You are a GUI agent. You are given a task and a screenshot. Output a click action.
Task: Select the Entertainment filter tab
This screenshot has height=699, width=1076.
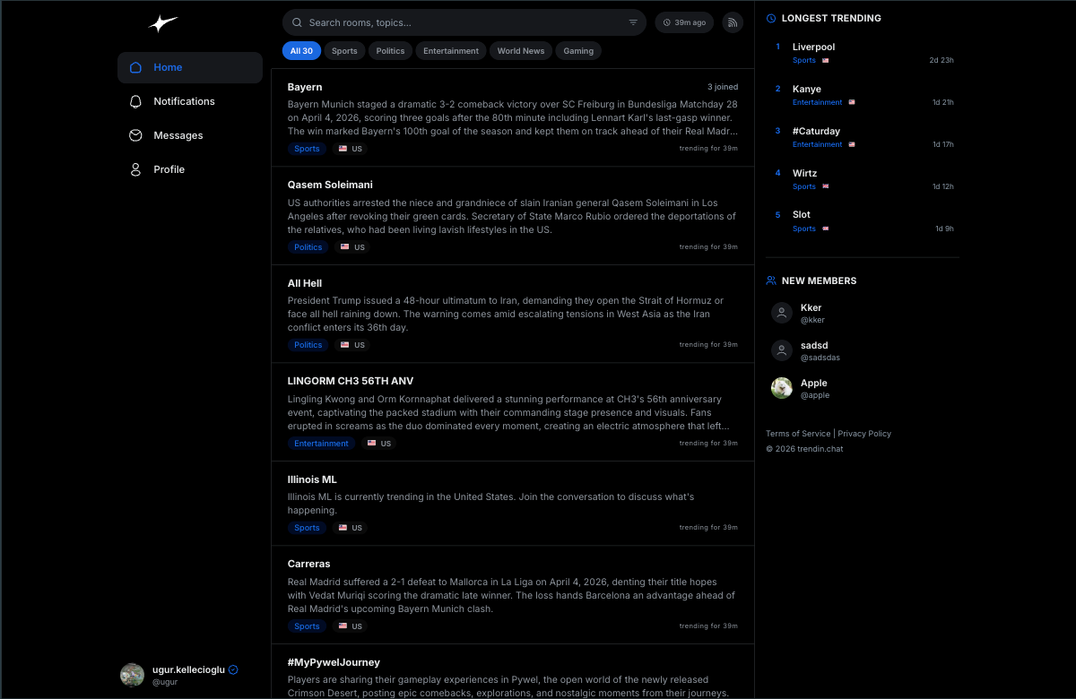tap(451, 51)
